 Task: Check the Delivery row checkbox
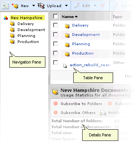(x=55, y=25)
